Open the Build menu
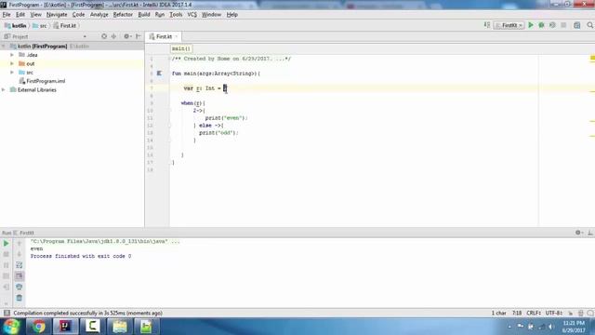Image resolution: width=595 pixels, height=335 pixels. point(144,15)
